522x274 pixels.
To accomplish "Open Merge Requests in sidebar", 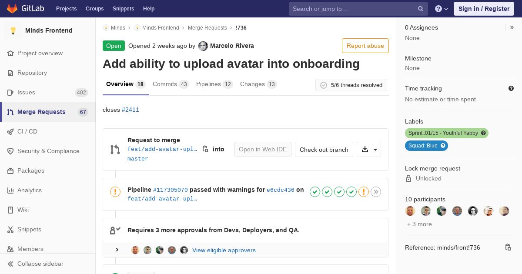I will pyautogui.click(x=48, y=112).
